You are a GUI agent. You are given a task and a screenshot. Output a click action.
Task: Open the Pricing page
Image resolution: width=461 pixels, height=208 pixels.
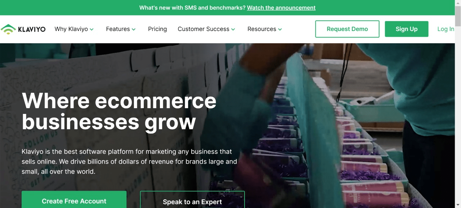157,29
